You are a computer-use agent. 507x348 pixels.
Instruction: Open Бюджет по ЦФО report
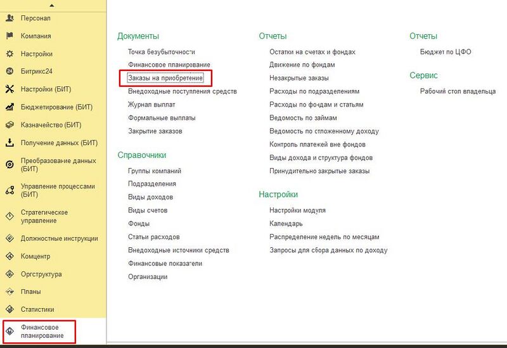tap(446, 52)
